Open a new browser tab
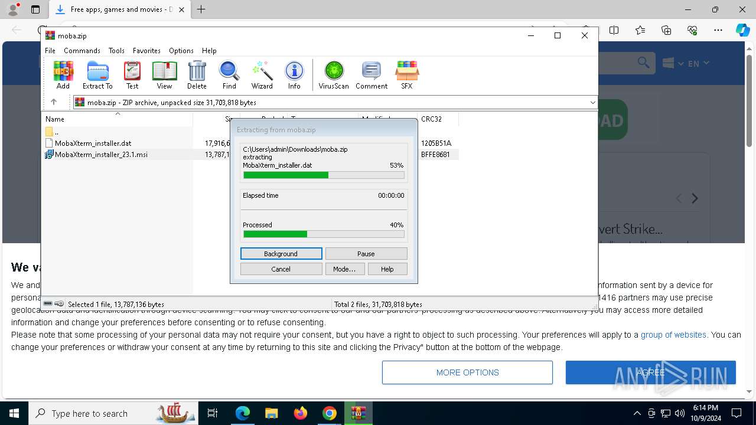 (x=201, y=9)
